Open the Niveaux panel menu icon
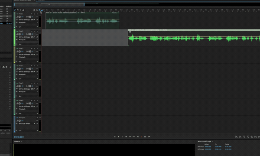The height and width of the screenshot is (156, 260). (21, 141)
